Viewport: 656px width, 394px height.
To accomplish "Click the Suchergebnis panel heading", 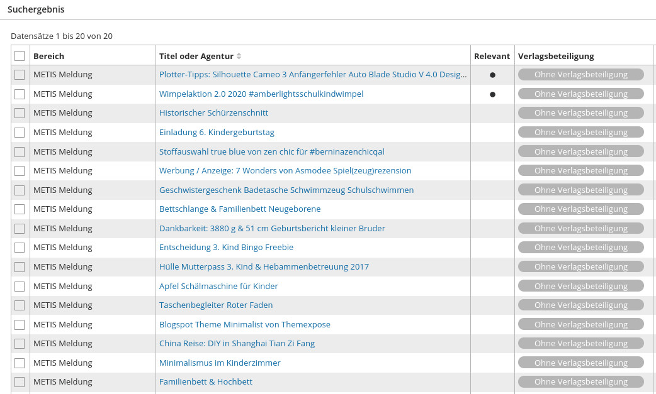I will coord(36,9).
